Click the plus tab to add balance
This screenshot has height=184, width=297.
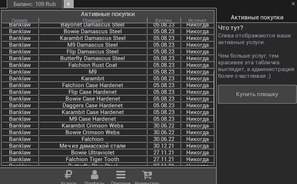pyautogui.click(x=68, y=4)
